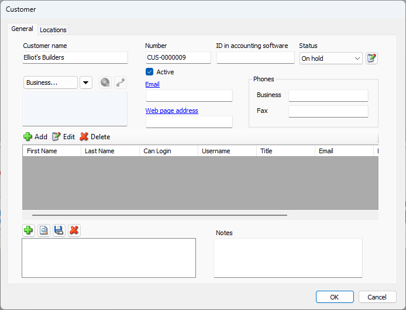Click the Title column header
406x310 pixels.
coord(286,151)
